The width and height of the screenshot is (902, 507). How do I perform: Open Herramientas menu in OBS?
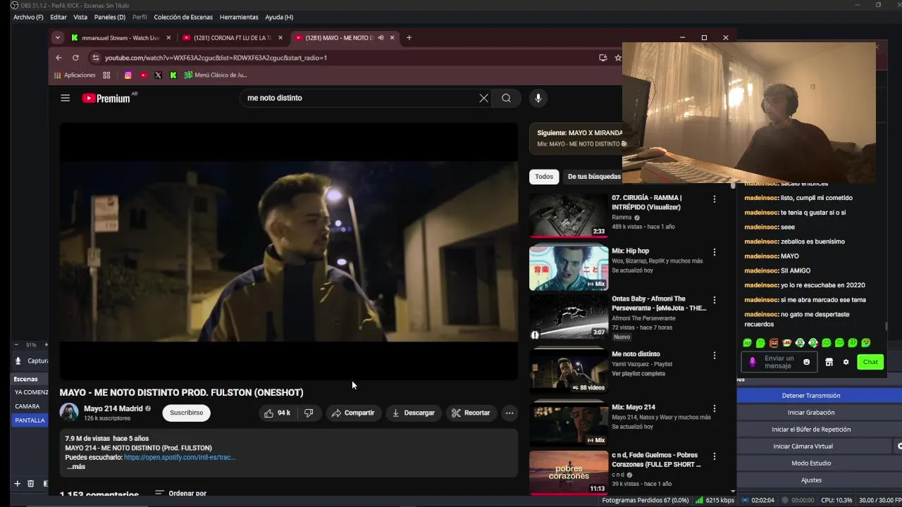pos(239,17)
